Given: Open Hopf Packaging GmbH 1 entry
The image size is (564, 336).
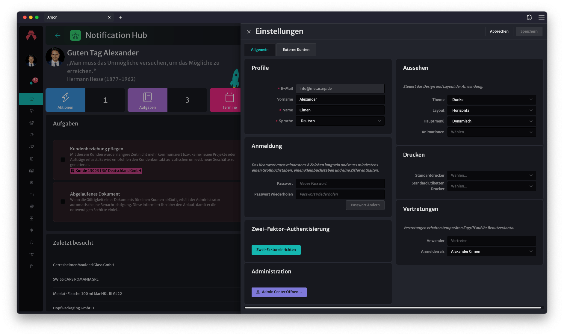Looking at the screenshot, I should 74,308.
